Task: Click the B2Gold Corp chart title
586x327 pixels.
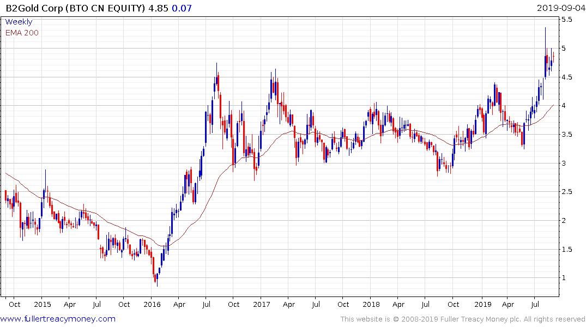Action: pyautogui.click(x=75, y=8)
